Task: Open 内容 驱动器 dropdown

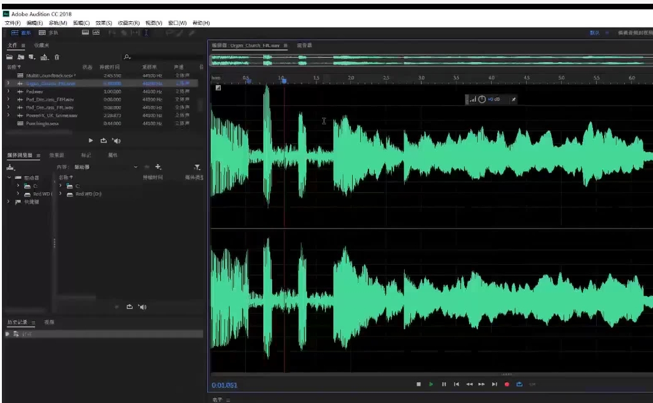Action: click(x=106, y=166)
